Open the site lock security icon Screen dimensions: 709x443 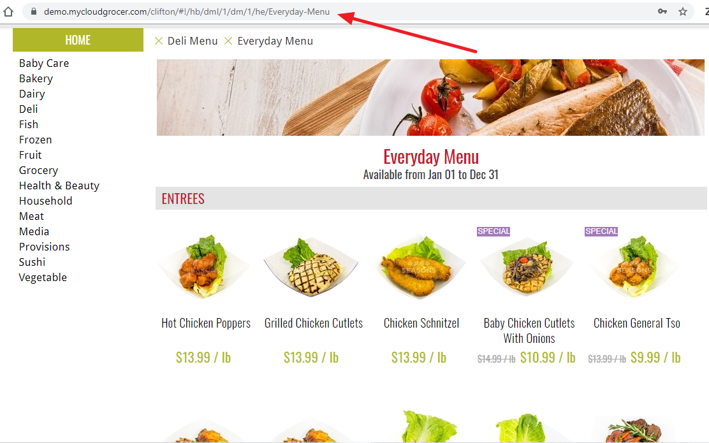[x=33, y=11]
